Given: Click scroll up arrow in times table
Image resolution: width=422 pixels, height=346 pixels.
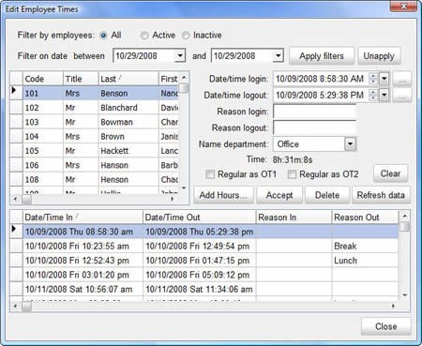Looking at the screenshot, I should click(405, 216).
